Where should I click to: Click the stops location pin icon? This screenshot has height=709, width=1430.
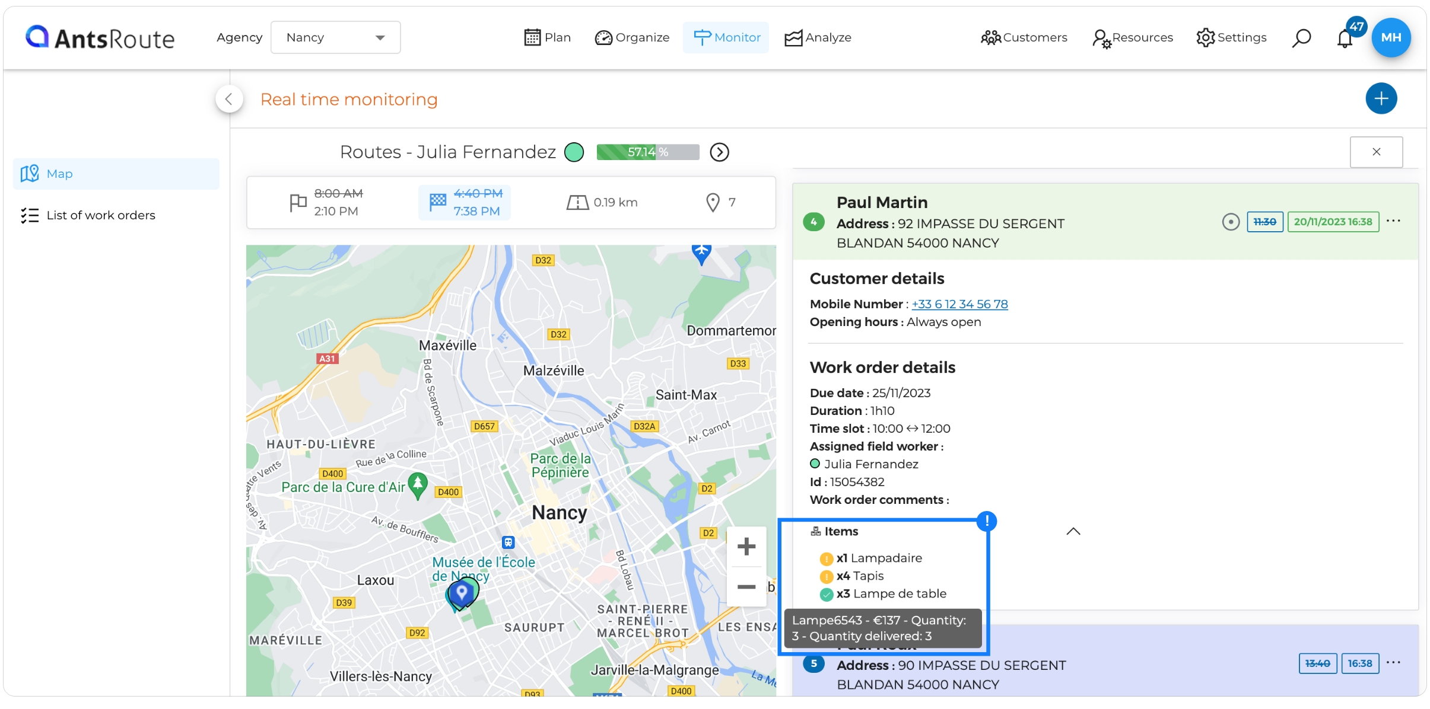point(713,203)
